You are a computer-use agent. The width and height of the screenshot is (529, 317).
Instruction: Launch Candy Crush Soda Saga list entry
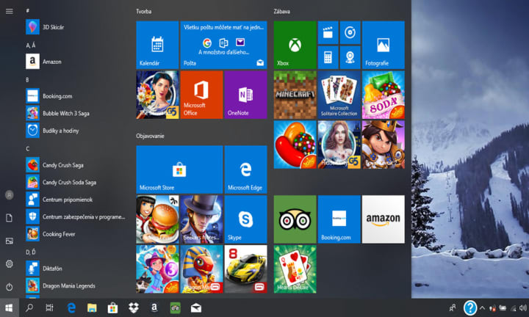point(76,182)
